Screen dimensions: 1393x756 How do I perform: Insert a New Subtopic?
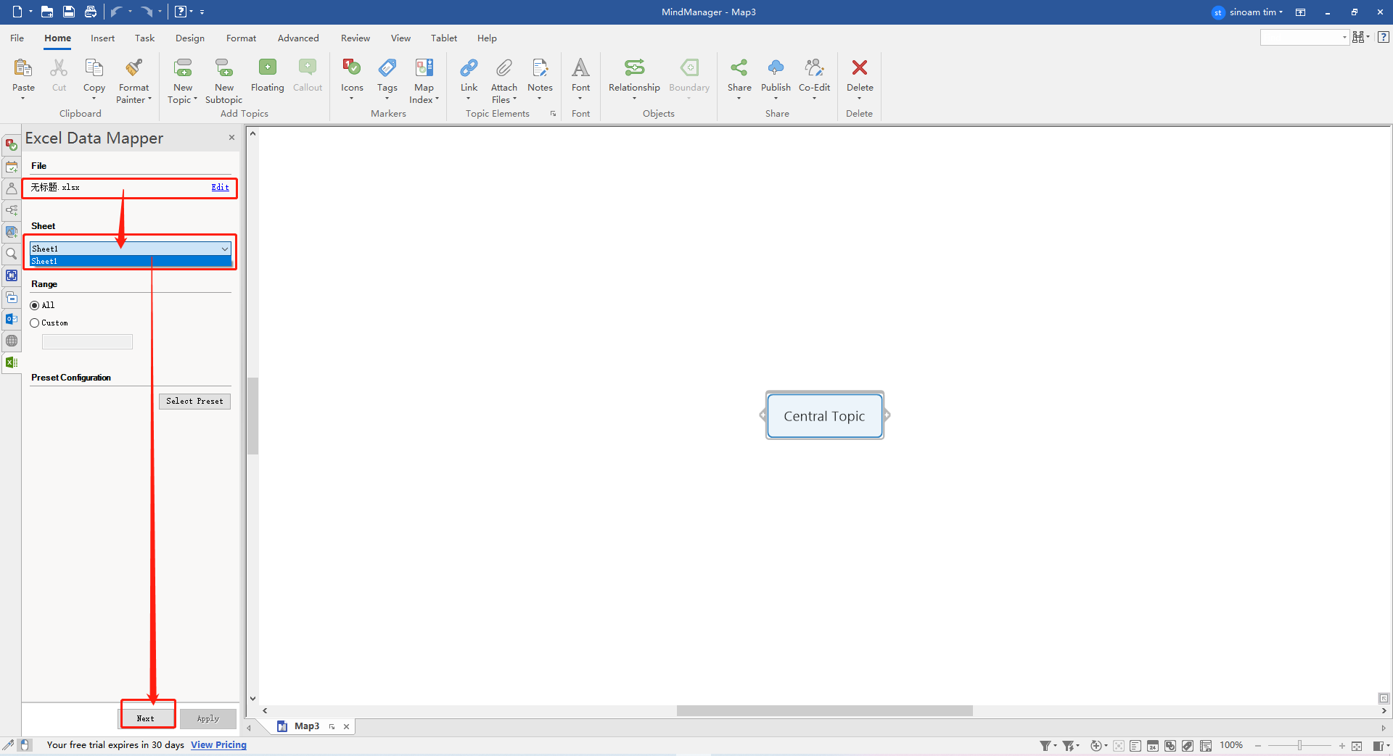click(x=224, y=68)
